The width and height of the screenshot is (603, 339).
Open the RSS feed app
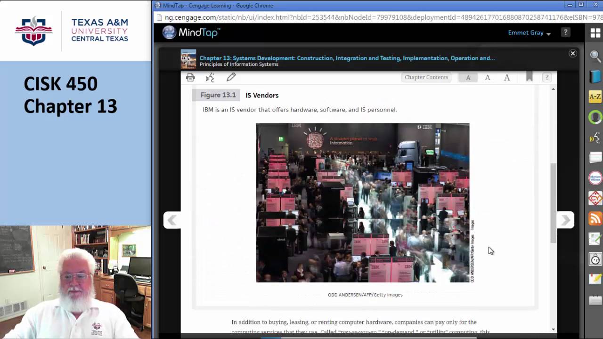click(x=595, y=218)
